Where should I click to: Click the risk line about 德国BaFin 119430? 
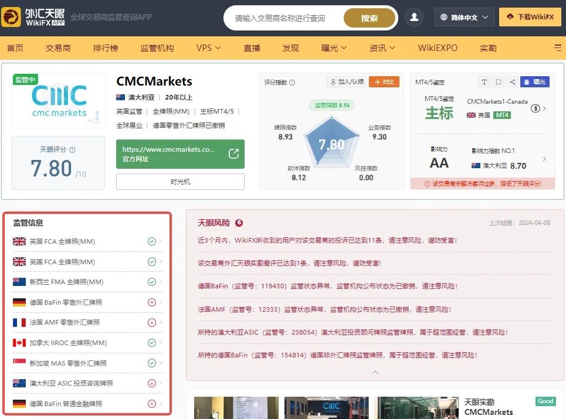tap(328, 286)
